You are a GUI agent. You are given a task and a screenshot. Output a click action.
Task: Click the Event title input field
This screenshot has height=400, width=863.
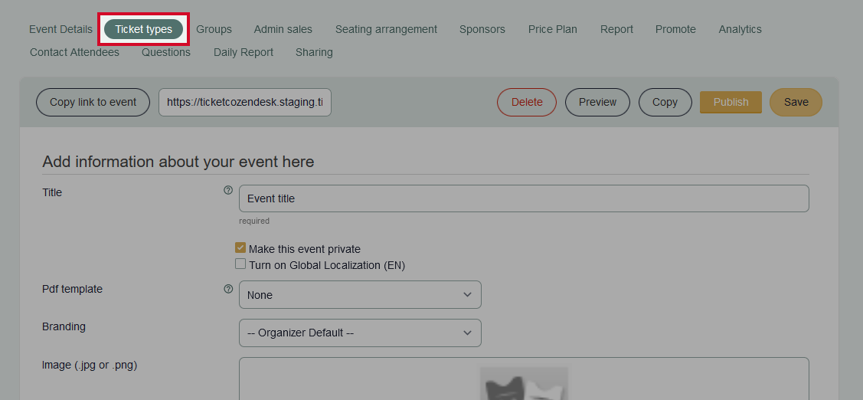click(524, 198)
